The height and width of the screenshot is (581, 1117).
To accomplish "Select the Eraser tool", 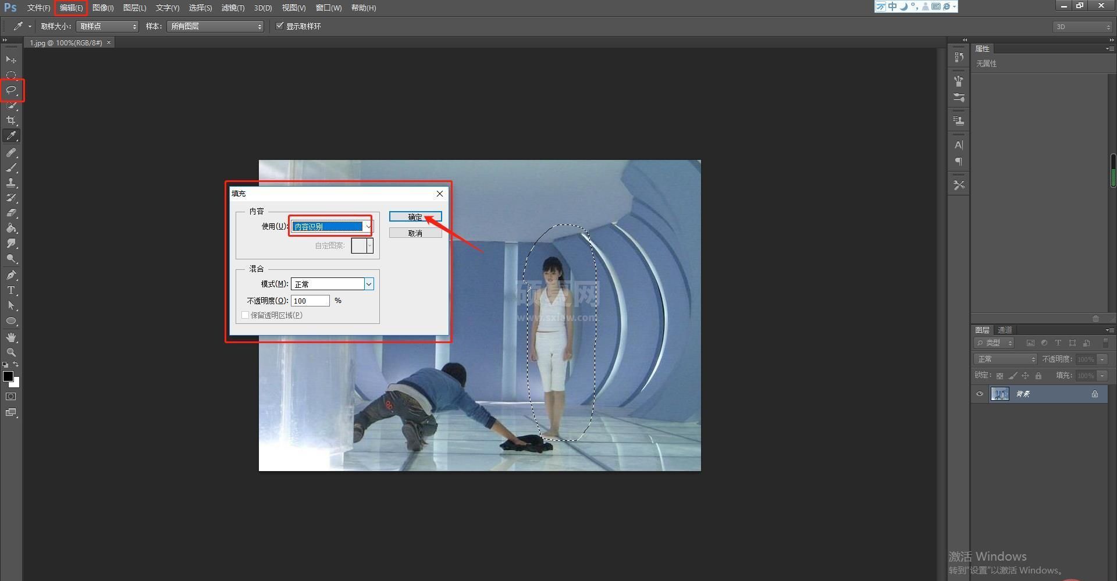I will coord(11,213).
